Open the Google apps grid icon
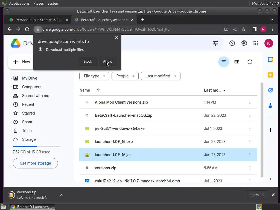Viewport: 280px width, 210px height. [256, 43]
